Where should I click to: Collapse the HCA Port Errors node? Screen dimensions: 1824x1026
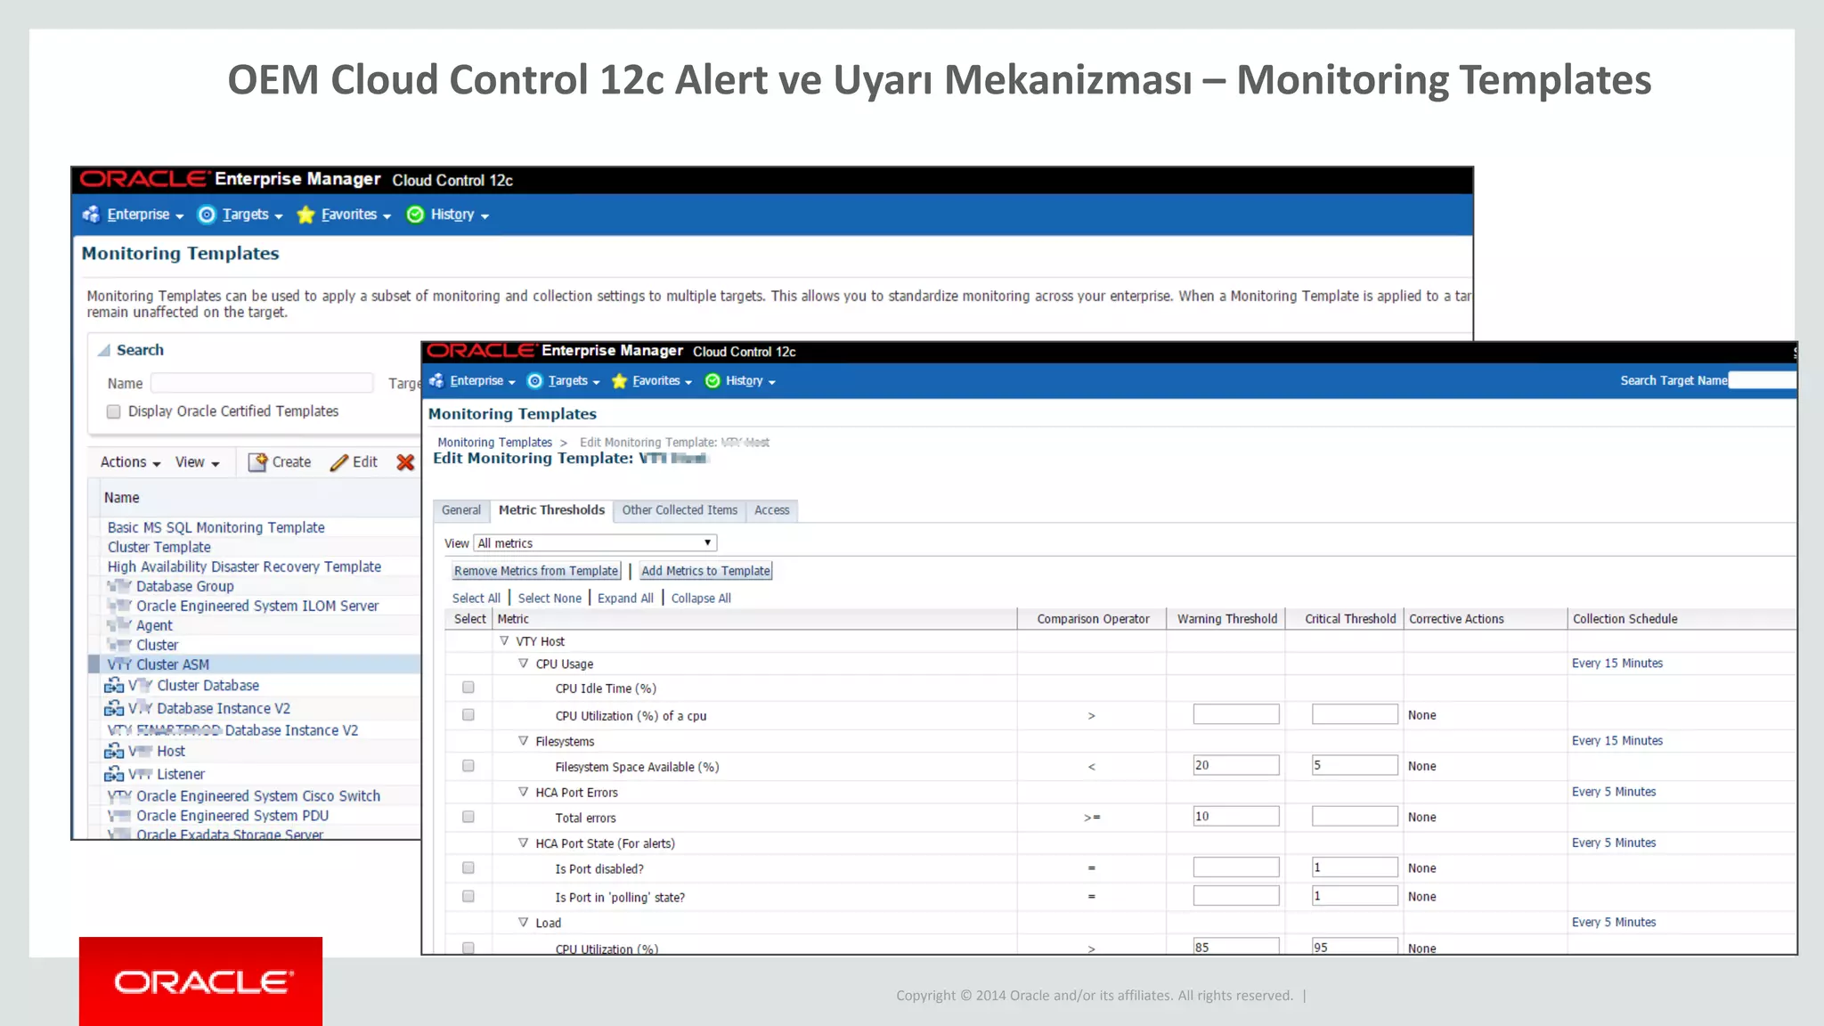[x=524, y=792]
